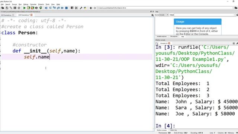Viewport: 238px width, 134px height.
Task: Open the Source Console dropdown in Help pane
Action: pyautogui.click(x=164, y=15)
